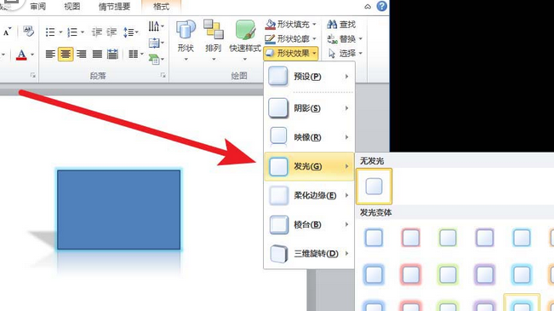554x311 pixels.
Task: Switch to the 审阅 tab
Action: pos(37,6)
